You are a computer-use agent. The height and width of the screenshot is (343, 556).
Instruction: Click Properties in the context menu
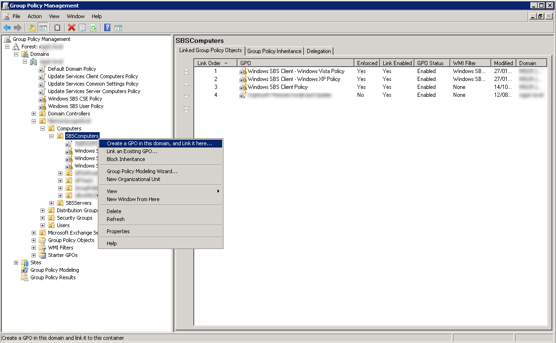coord(161,231)
